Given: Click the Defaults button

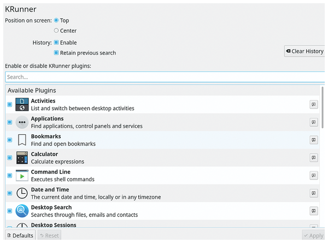Looking at the screenshot, I should [20, 235].
